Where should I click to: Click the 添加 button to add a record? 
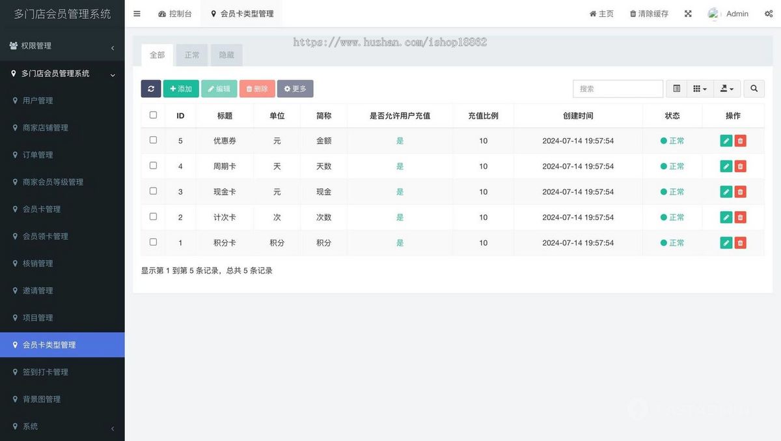tap(181, 89)
